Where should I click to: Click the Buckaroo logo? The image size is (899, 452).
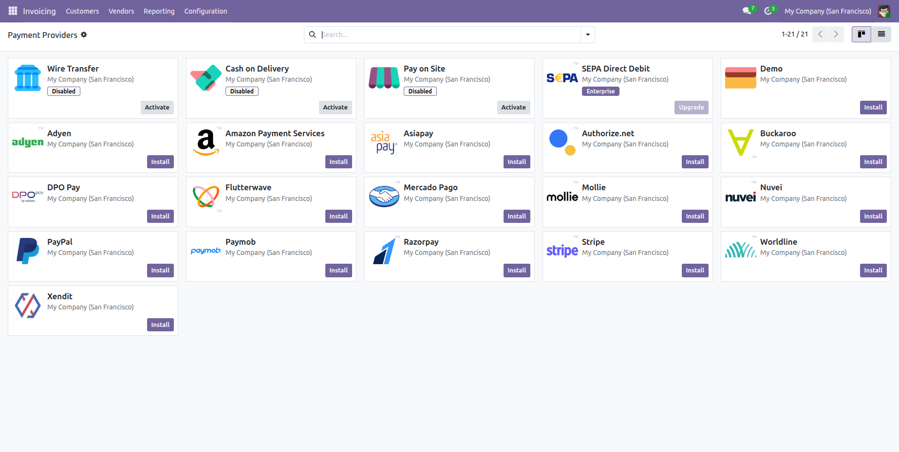741,142
